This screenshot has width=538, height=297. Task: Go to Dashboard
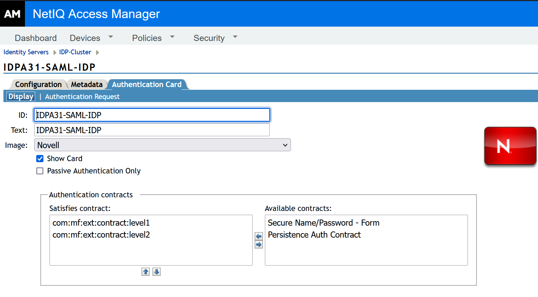(36, 38)
